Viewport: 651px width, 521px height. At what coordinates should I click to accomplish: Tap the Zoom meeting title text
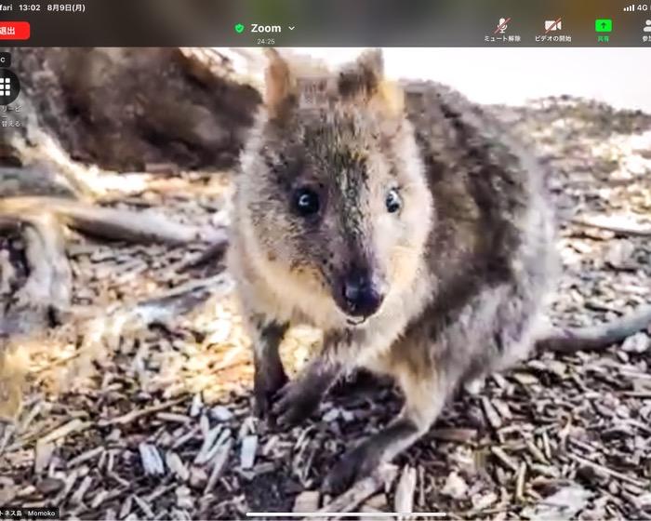(x=265, y=28)
